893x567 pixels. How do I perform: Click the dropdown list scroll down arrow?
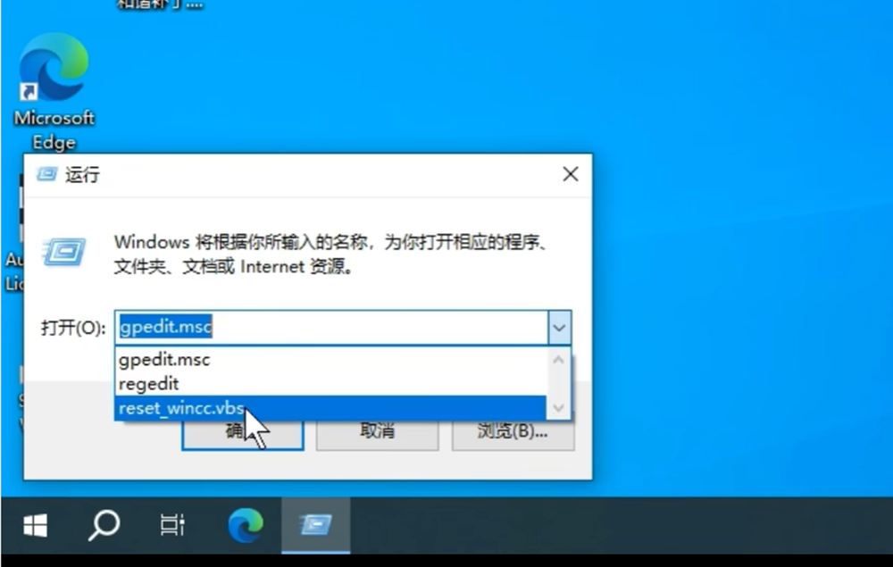(x=559, y=407)
